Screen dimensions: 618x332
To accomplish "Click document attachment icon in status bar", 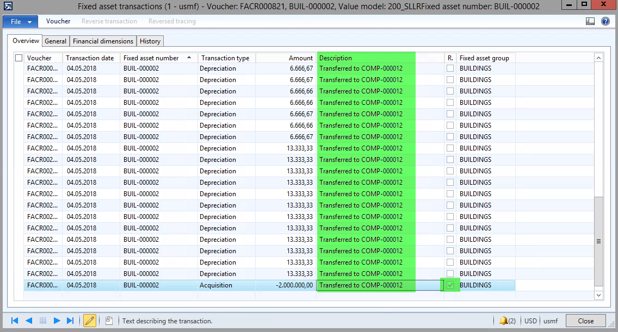I will (x=109, y=321).
